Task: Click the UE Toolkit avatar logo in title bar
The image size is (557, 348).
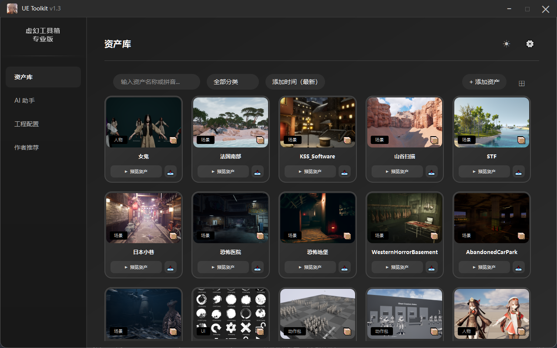Action: 12,9
